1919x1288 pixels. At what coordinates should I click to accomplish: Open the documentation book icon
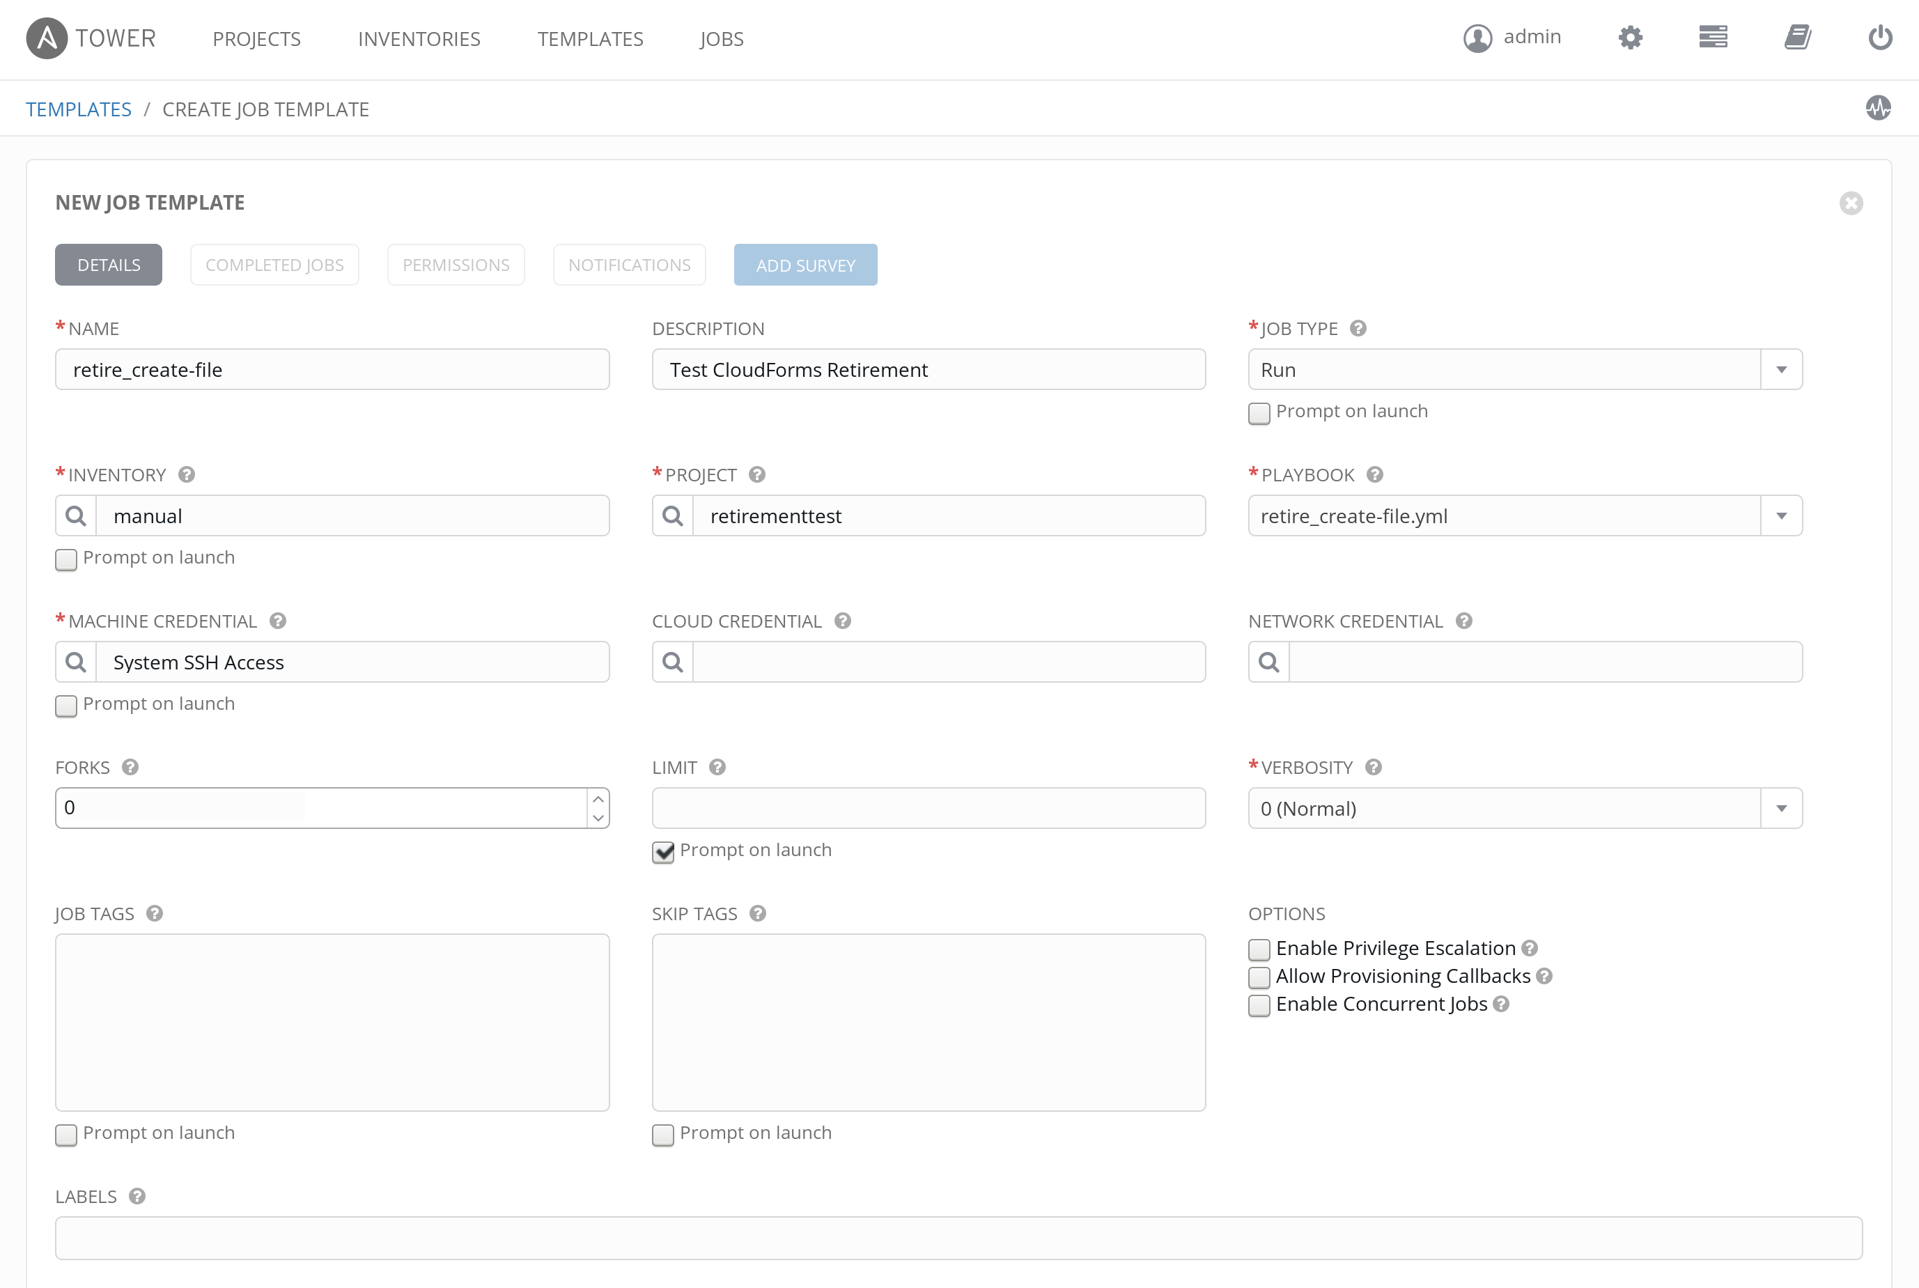1798,38
